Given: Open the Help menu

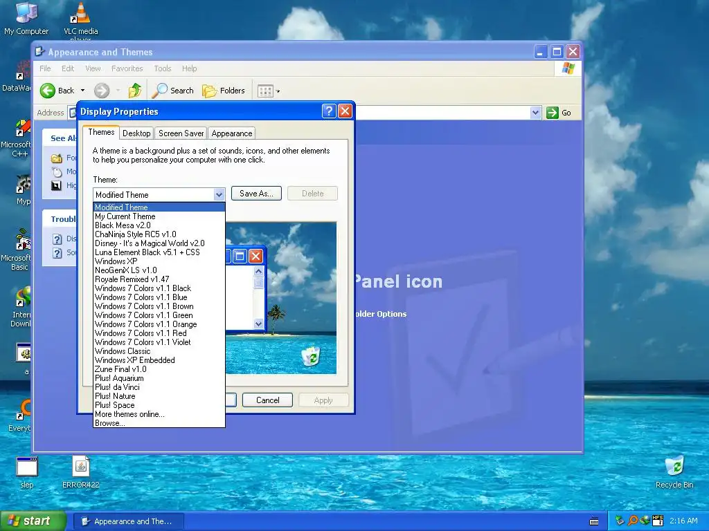Looking at the screenshot, I should [x=190, y=68].
